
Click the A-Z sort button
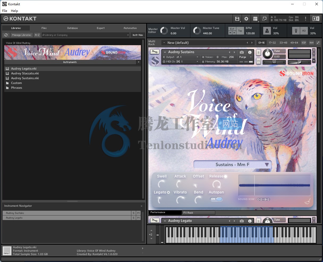37,35
